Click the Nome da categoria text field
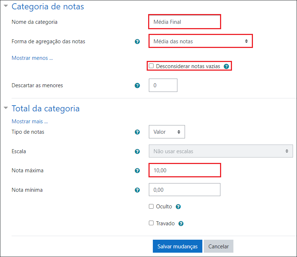Viewport: 297px width, 257px height. 184,22
